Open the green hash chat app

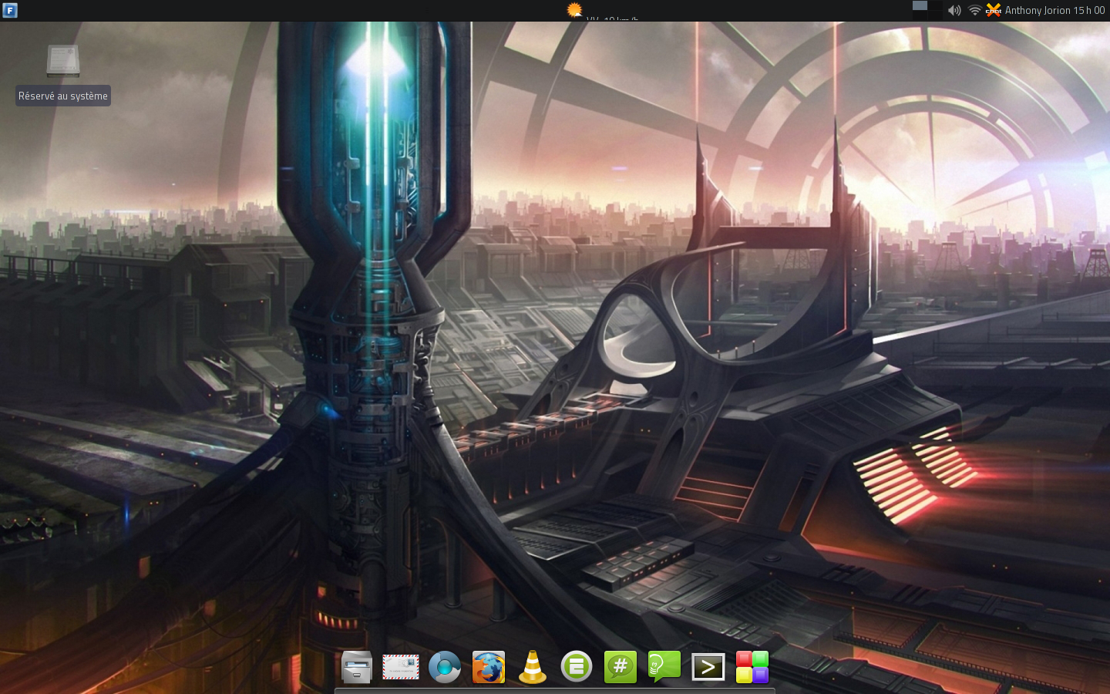(x=621, y=667)
